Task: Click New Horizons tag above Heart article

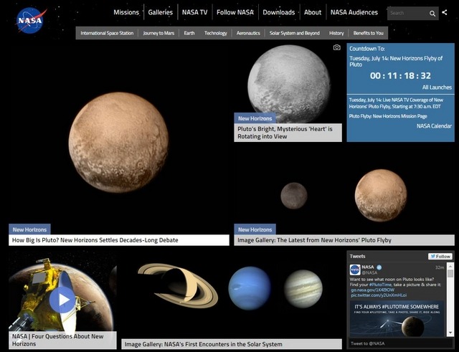Action: tap(255, 118)
